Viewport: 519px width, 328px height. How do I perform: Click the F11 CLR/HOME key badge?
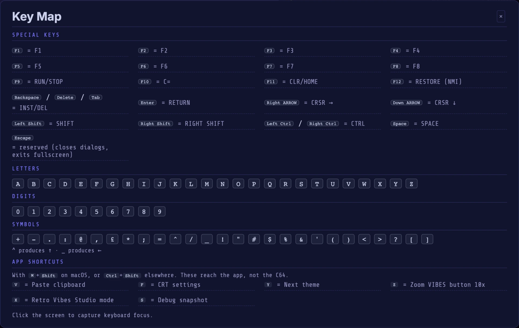271,82
